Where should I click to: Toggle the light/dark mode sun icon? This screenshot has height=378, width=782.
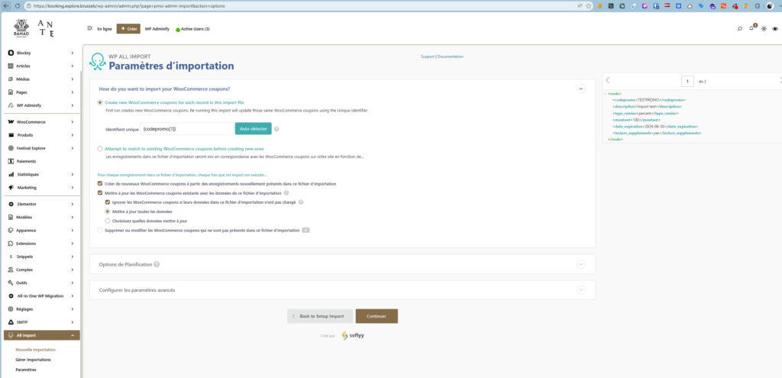764,28
